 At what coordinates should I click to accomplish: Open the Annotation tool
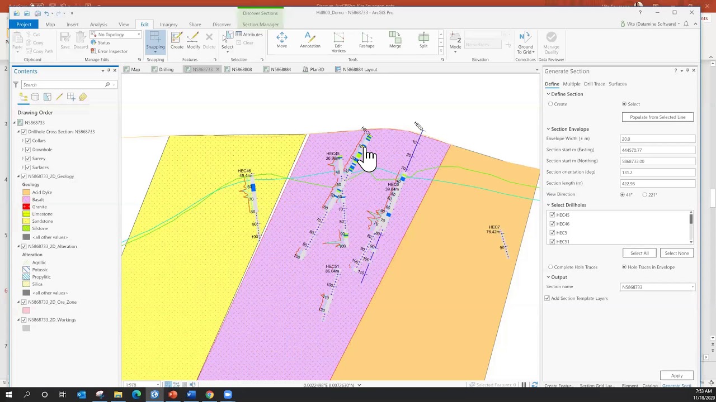click(309, 40)
